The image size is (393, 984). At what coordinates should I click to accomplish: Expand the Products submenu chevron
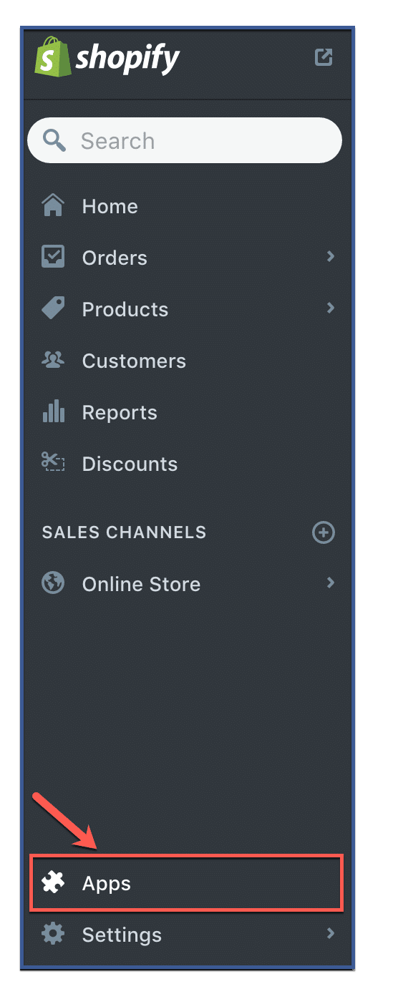330,308
